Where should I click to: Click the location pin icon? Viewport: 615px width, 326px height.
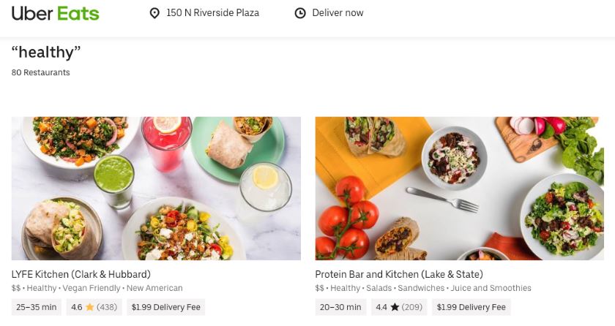pos(154,13)
